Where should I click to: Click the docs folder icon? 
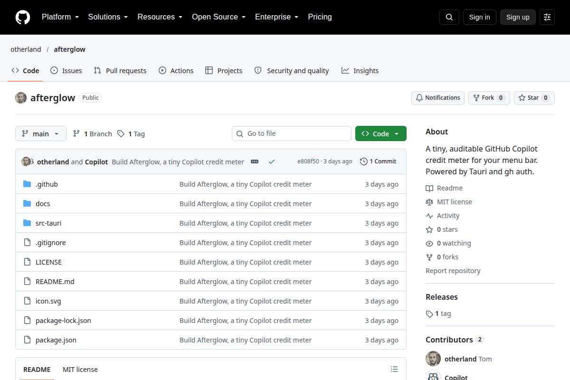pos(27,204)
